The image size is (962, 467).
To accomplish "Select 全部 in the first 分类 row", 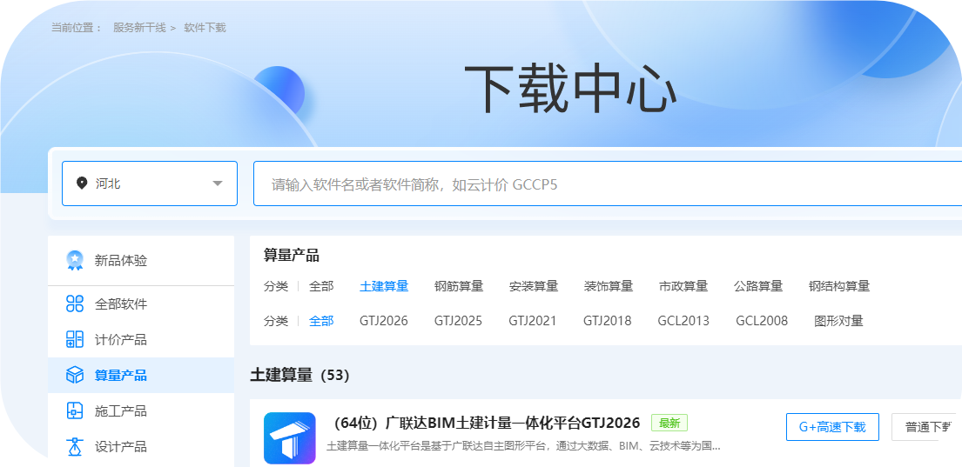I will [321, 286].
